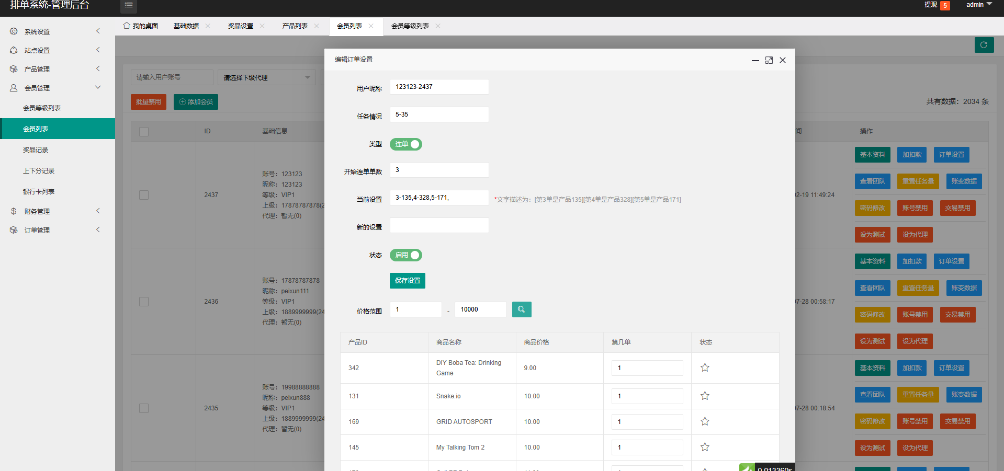Star the Snake.io product row

pyautogui.click(x=705, y=396)
